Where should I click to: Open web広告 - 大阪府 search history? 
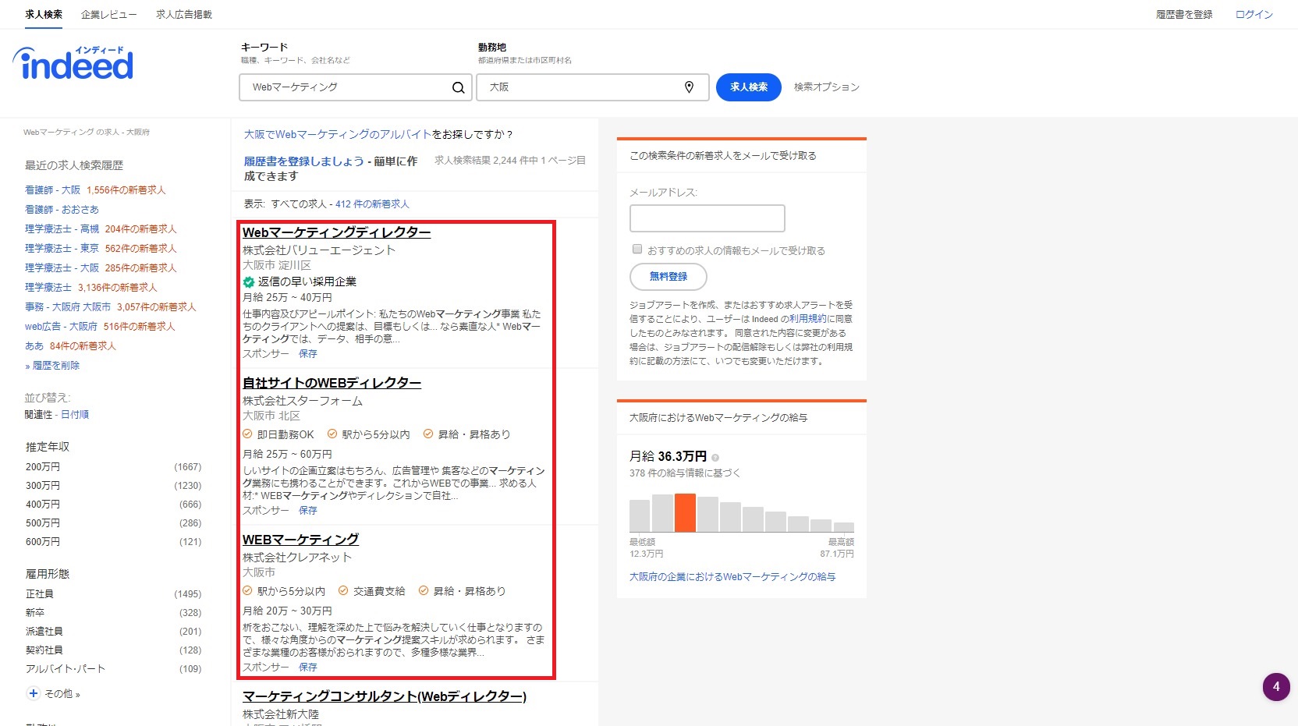[x=61, y=327]
